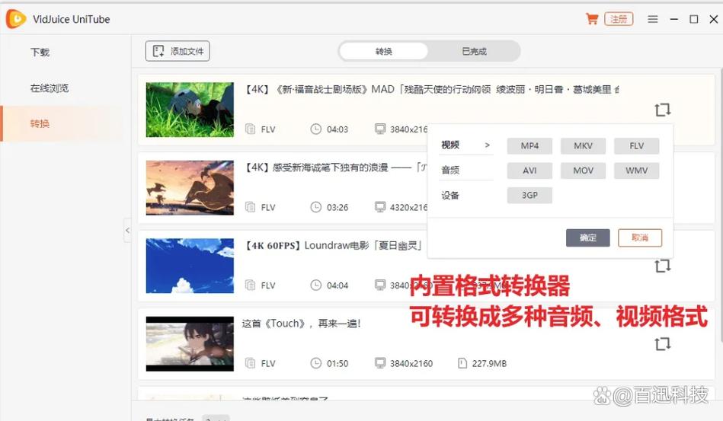Click the convert icon for Touch video
723x421 pixels.
pyautogui.click(x=663, y=344)
